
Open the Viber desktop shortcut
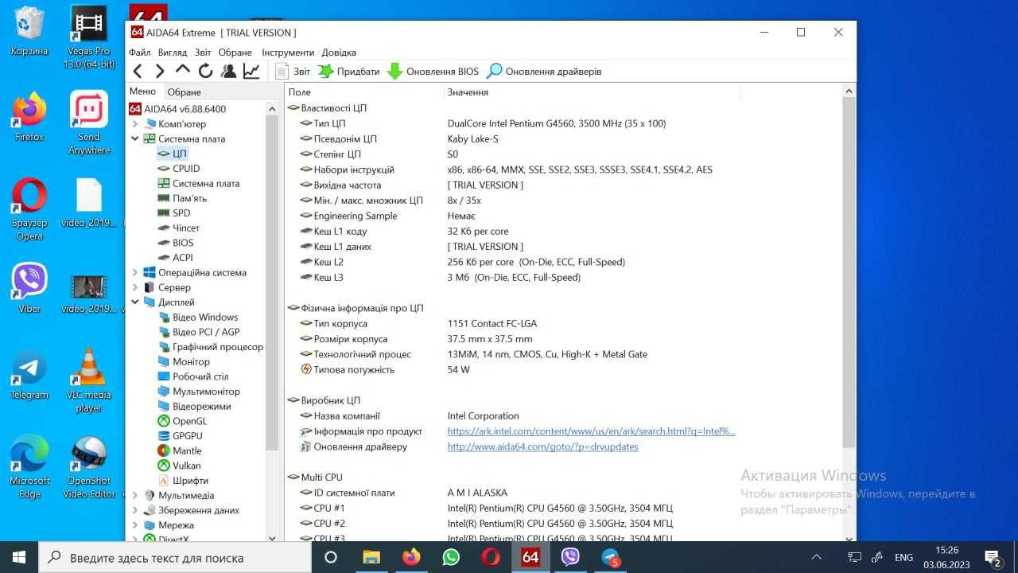coord(29,288)
